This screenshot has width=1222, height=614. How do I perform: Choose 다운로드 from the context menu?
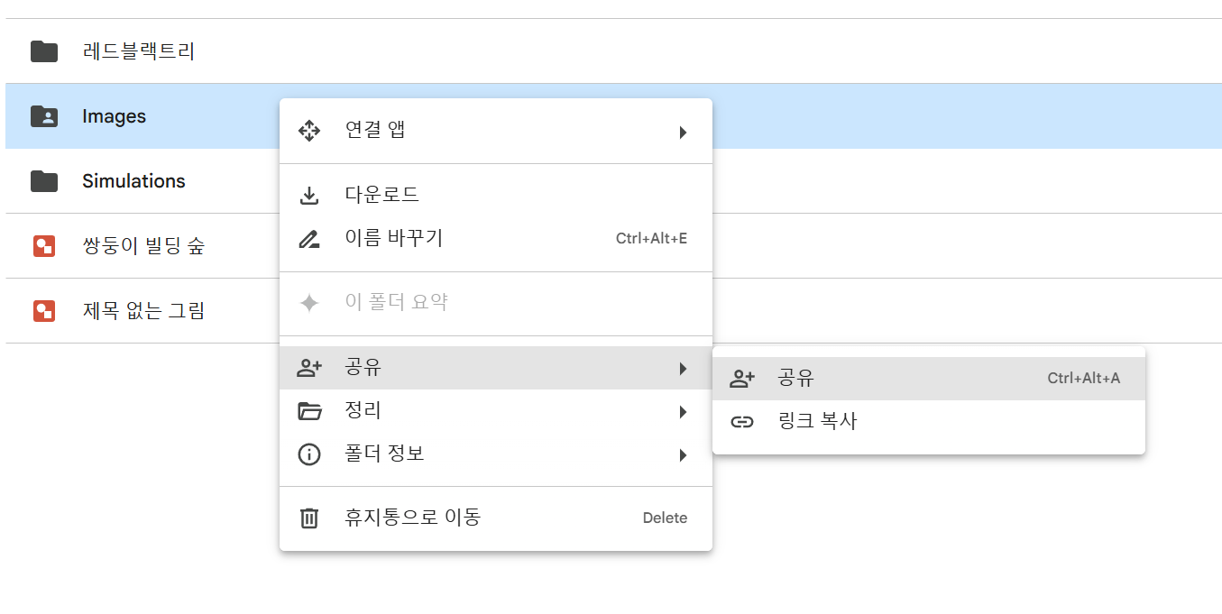point(496,195)
